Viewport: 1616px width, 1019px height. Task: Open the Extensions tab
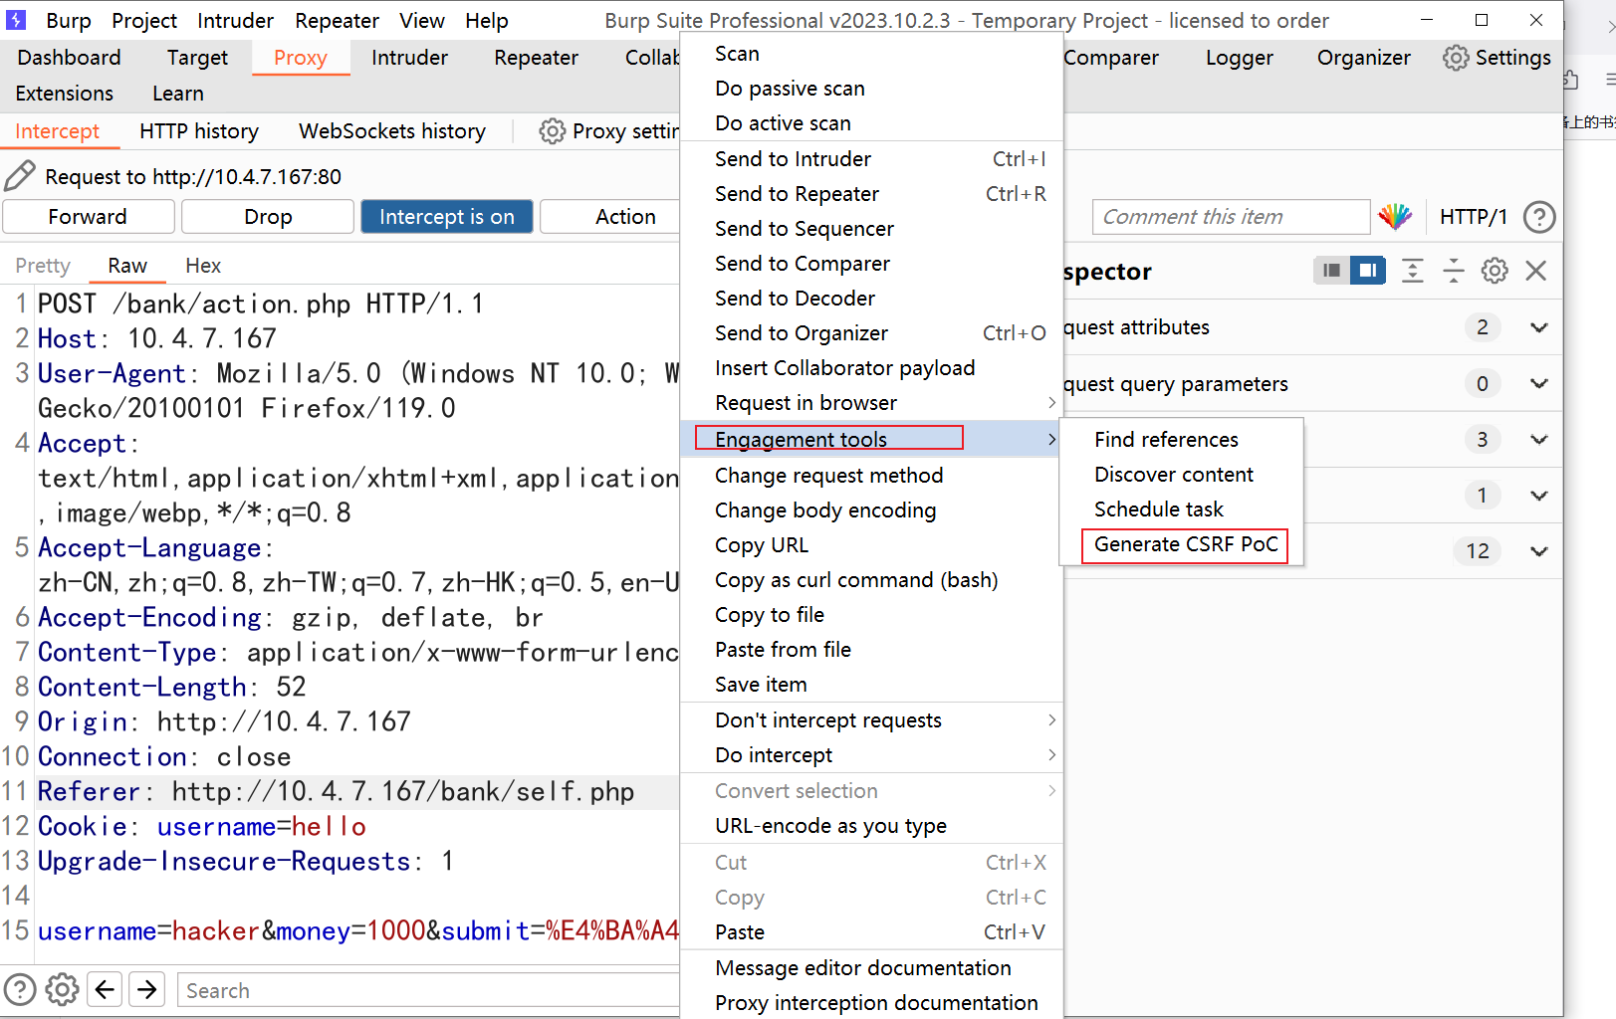65,94
